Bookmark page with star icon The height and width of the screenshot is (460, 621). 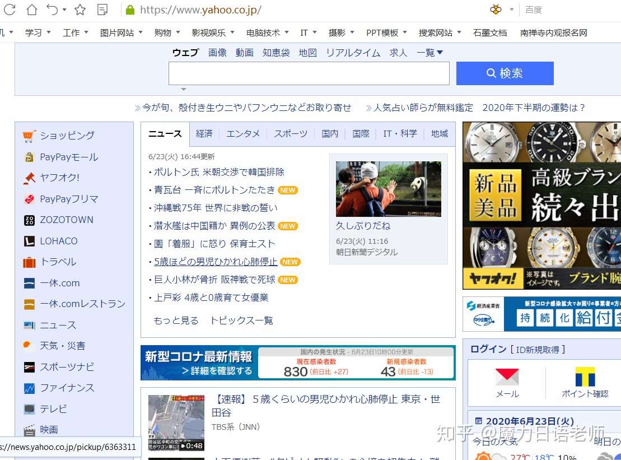click(x=80, y=10)
